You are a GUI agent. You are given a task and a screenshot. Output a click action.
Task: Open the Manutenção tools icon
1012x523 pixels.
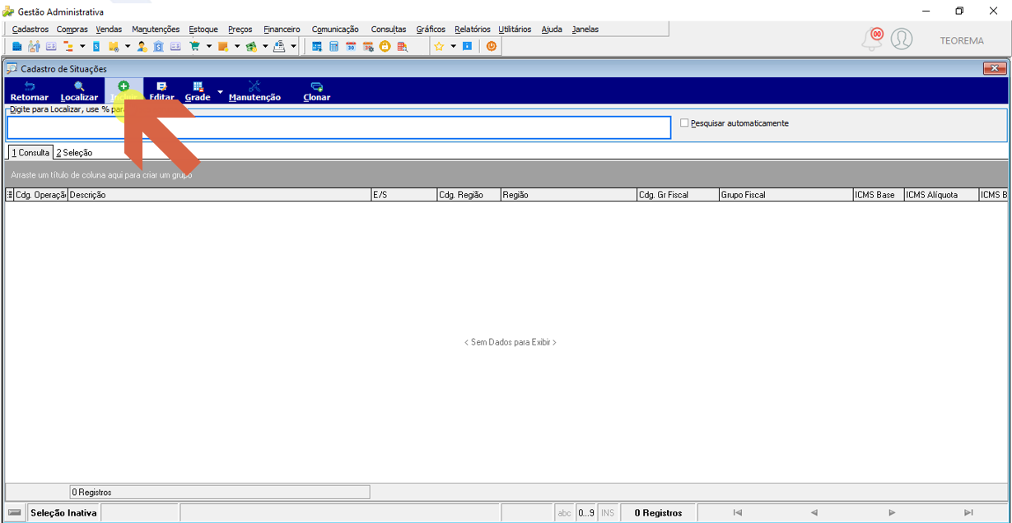pos(254,90)
